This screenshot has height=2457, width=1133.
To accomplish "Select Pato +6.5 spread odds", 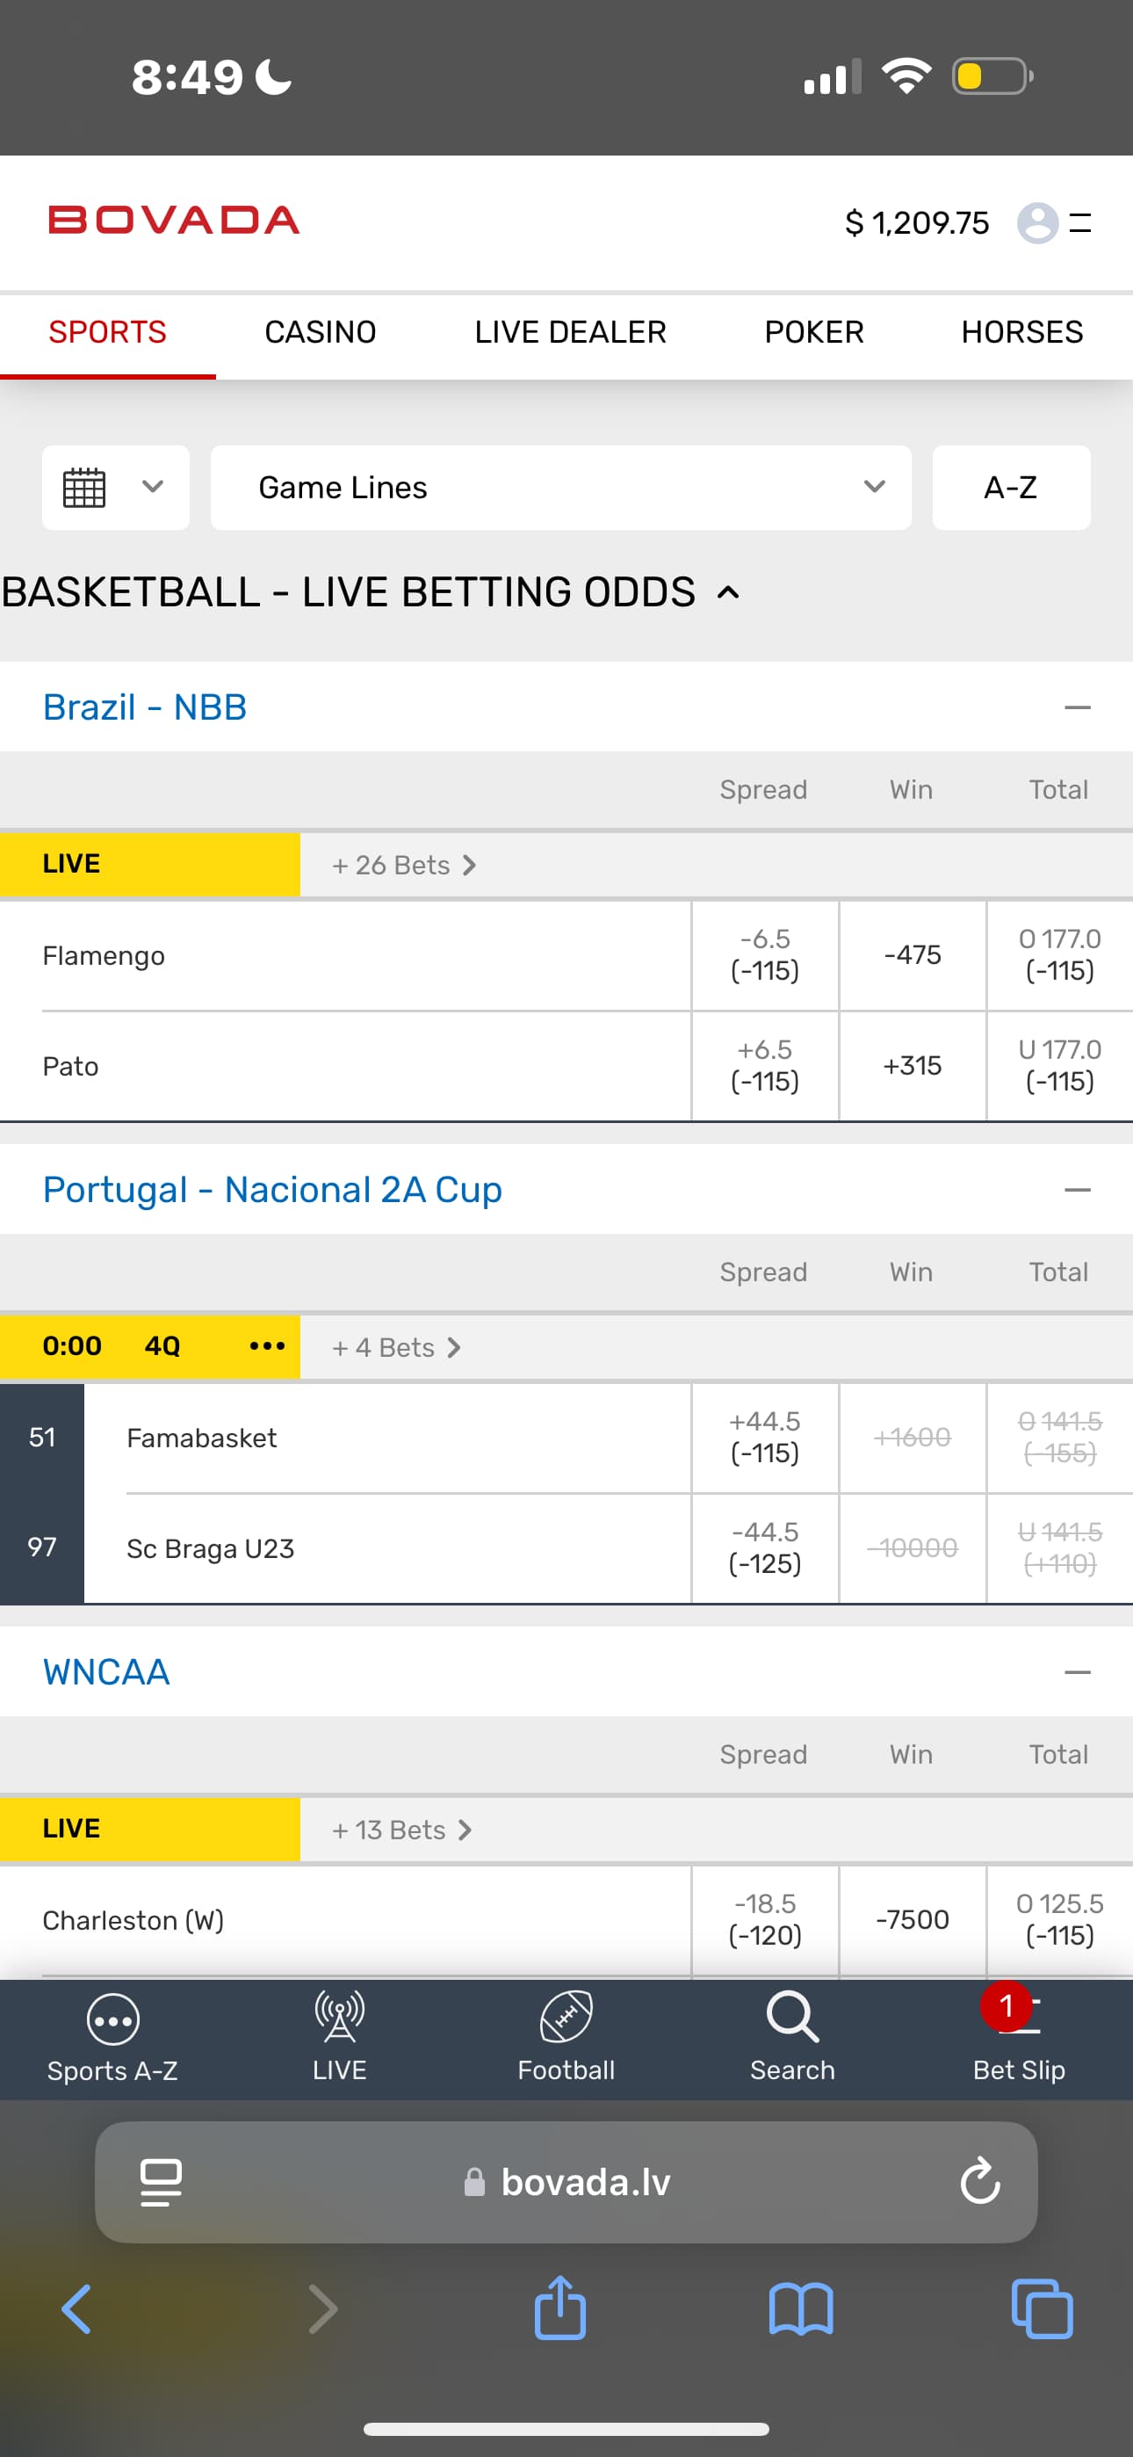I will click(765, 1065).
